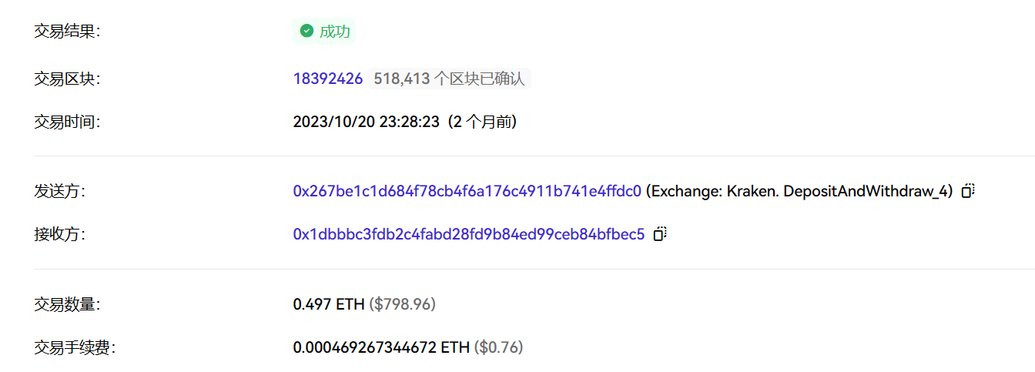Click the 交易结果 field label
Image resolution: width=1035 pixels, height=372 pixels.
click(67, 31)
